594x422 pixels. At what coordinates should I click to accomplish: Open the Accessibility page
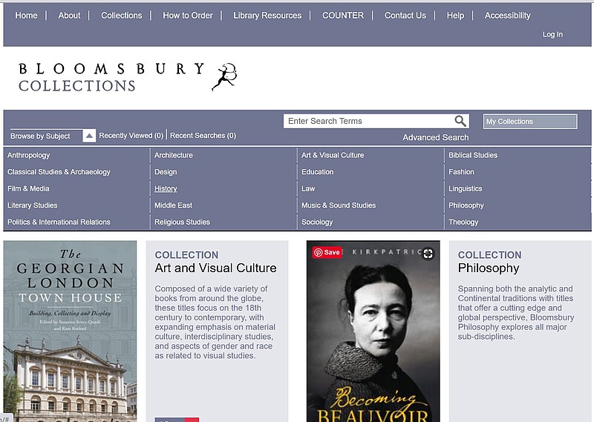pos(508,16)
